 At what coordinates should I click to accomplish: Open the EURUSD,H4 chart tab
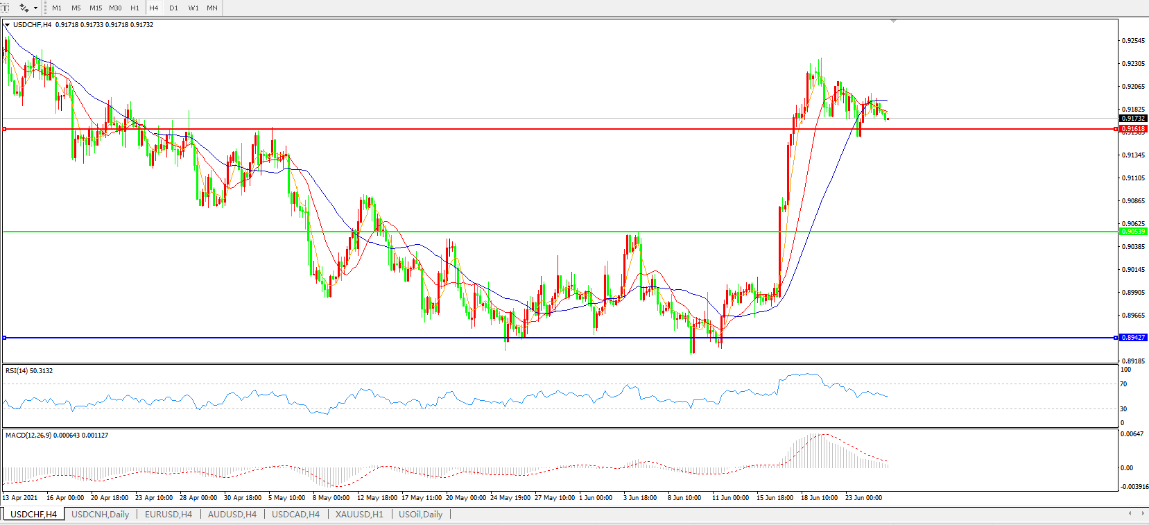tap(168, 514)
